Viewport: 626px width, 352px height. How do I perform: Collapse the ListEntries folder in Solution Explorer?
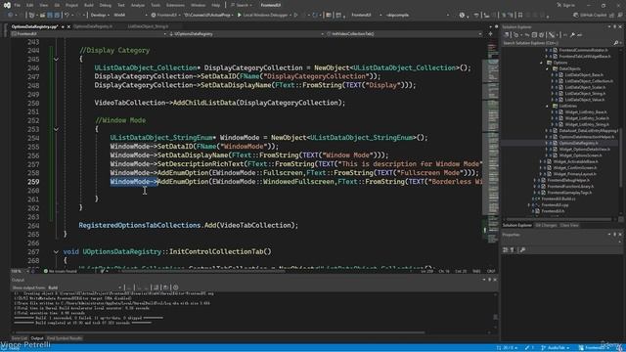tap(548, 107)
